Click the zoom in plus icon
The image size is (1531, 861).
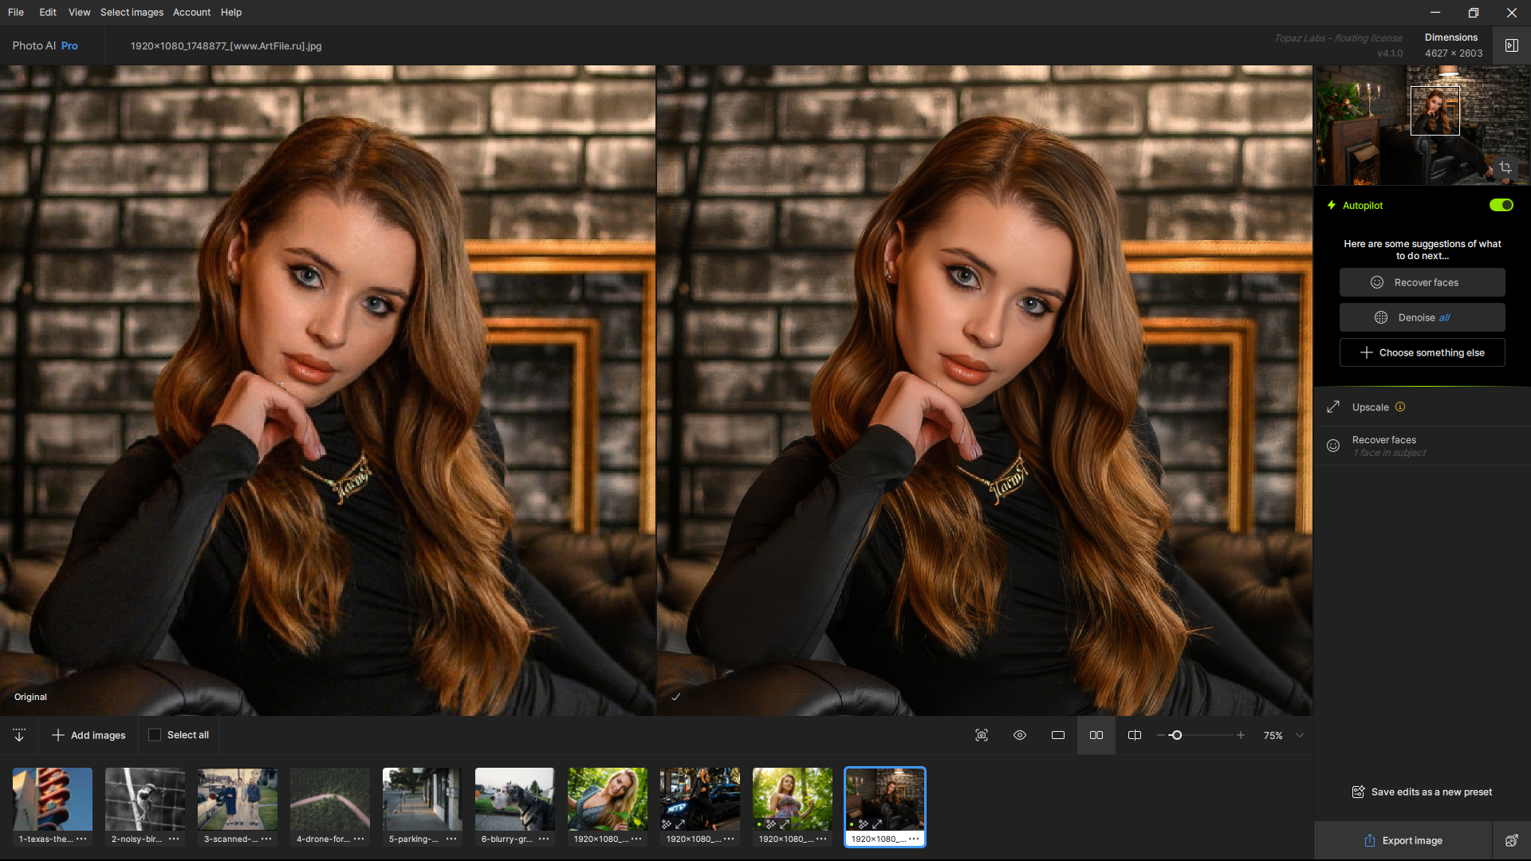1241,735
